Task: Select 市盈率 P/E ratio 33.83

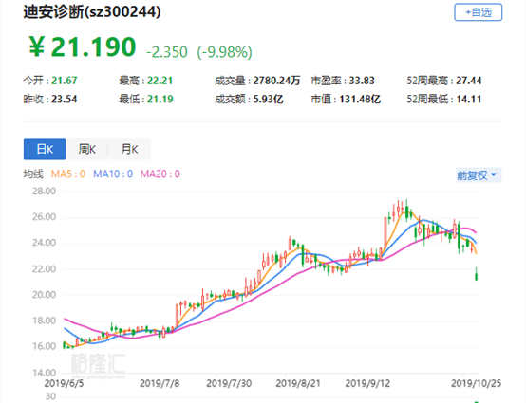Action: [362, 81]
